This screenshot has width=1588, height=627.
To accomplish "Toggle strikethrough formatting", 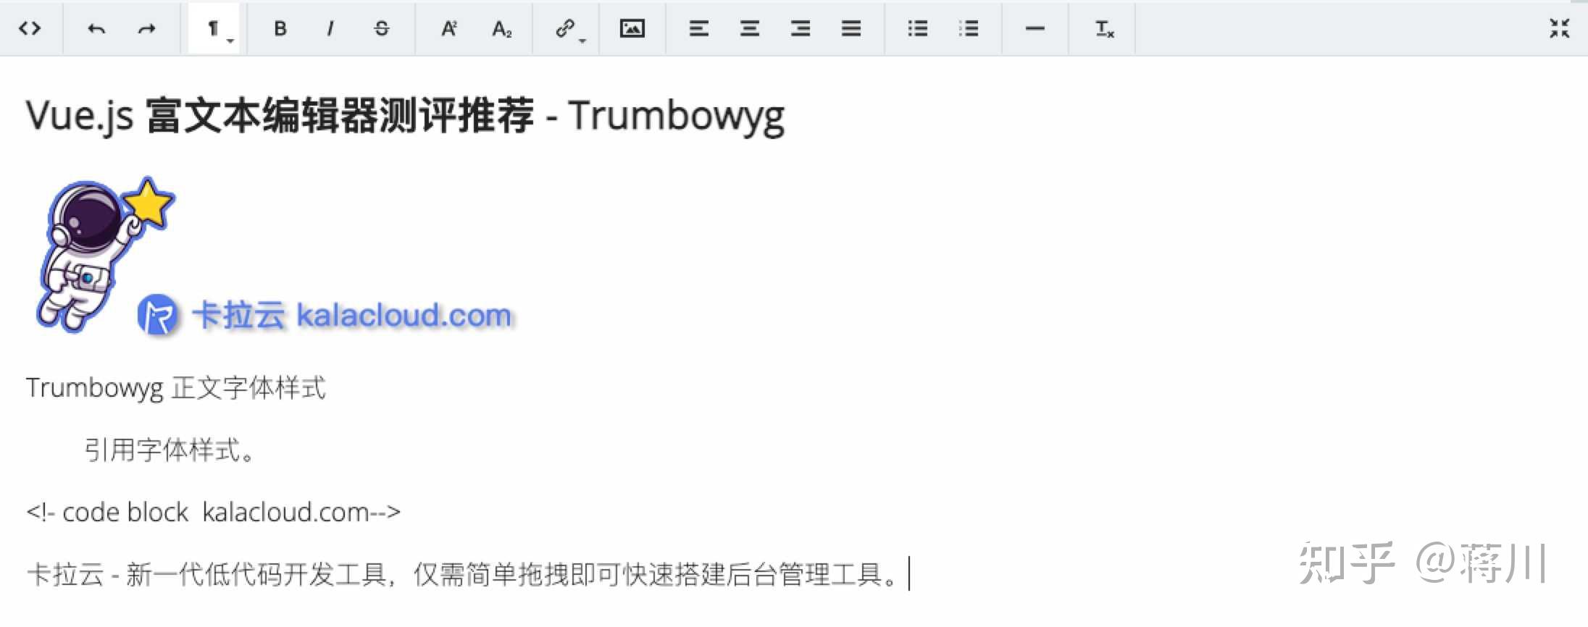I will pyautogui.click(x=382, y=28).
